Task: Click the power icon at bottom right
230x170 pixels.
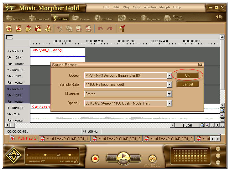Action: [218, 149]
